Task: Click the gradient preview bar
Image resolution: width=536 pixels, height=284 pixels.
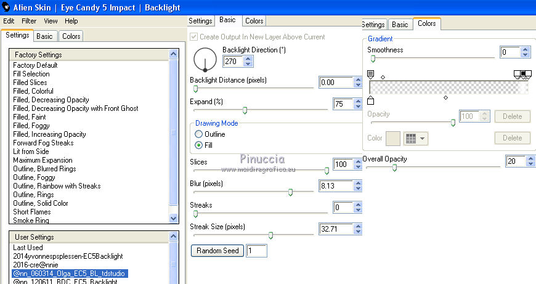Action: coord(449,87)
